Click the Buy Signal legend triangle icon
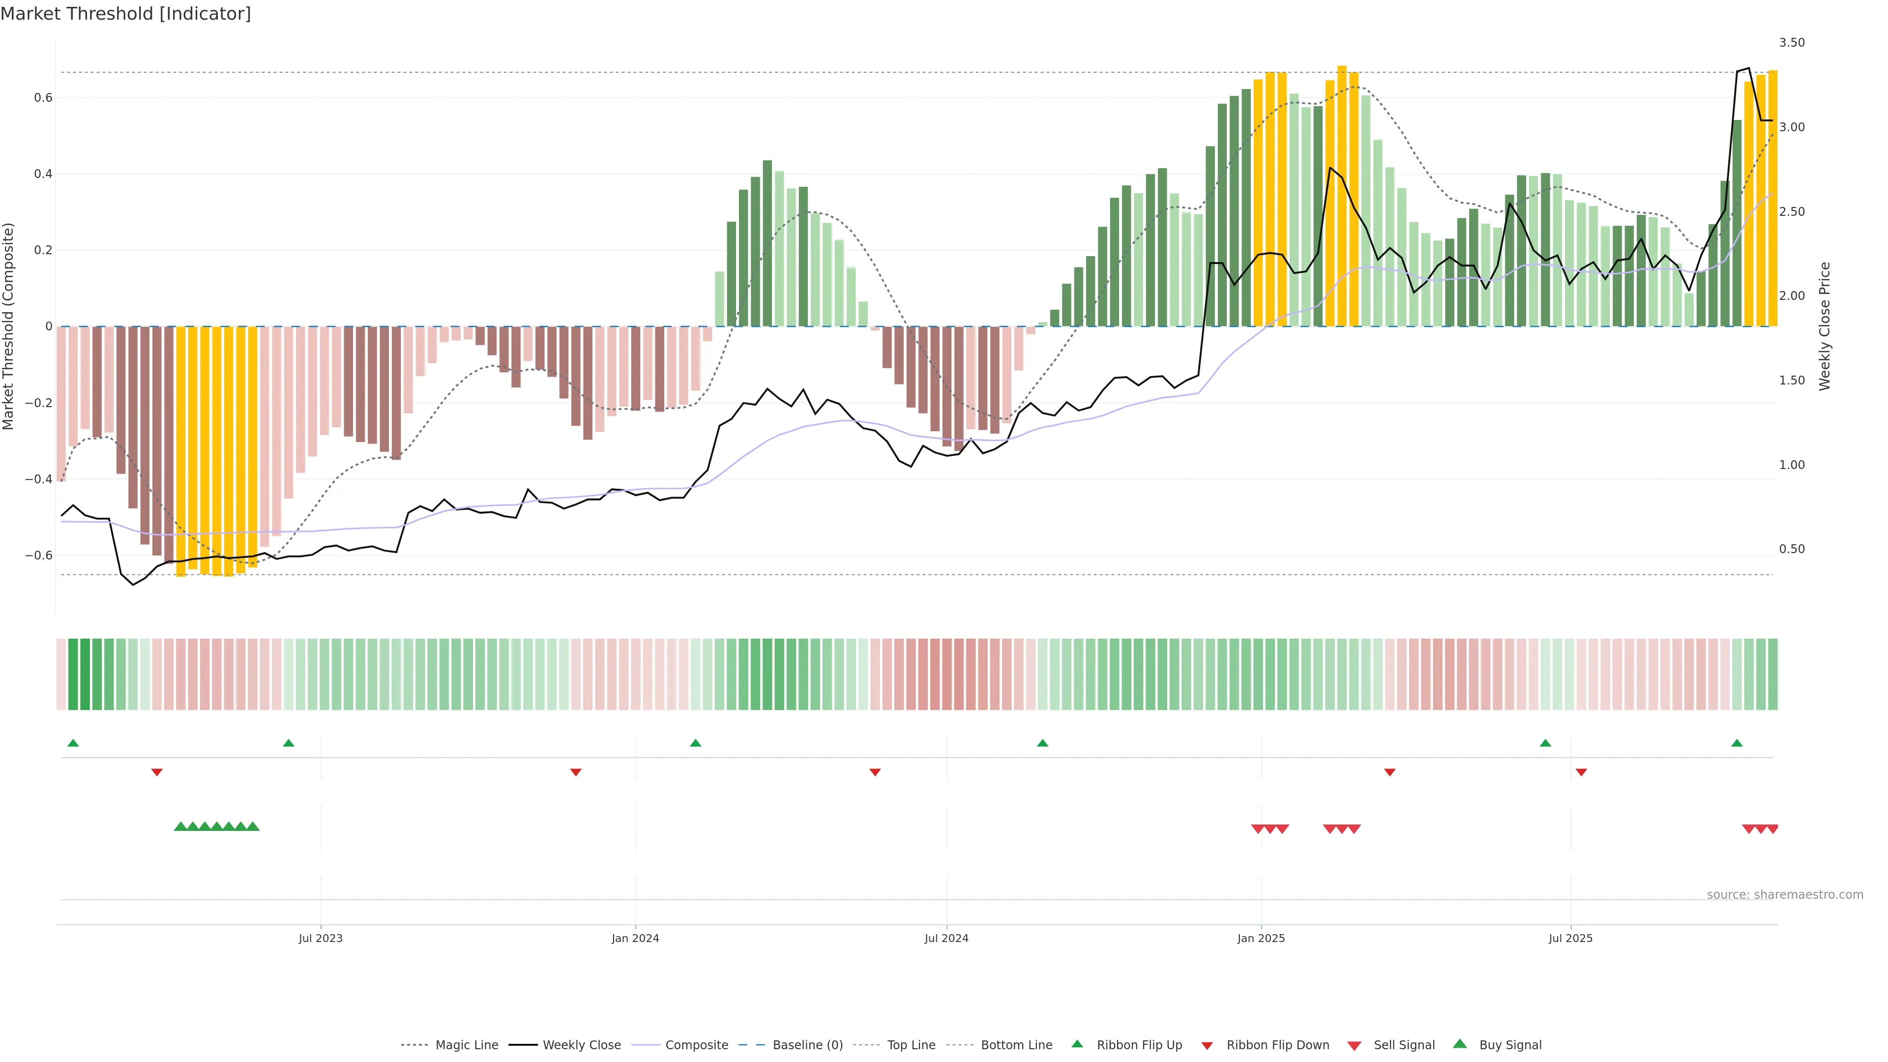Viewport: 1888px width, 1062px height. [1459, 1044]
